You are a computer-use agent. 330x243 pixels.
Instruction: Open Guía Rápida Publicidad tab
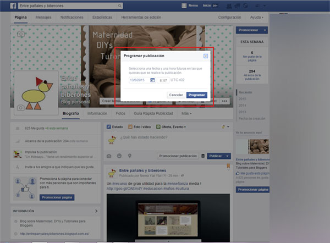pos(153,113)
